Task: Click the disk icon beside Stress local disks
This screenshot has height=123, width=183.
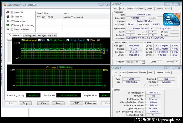Action: (8, 29)
